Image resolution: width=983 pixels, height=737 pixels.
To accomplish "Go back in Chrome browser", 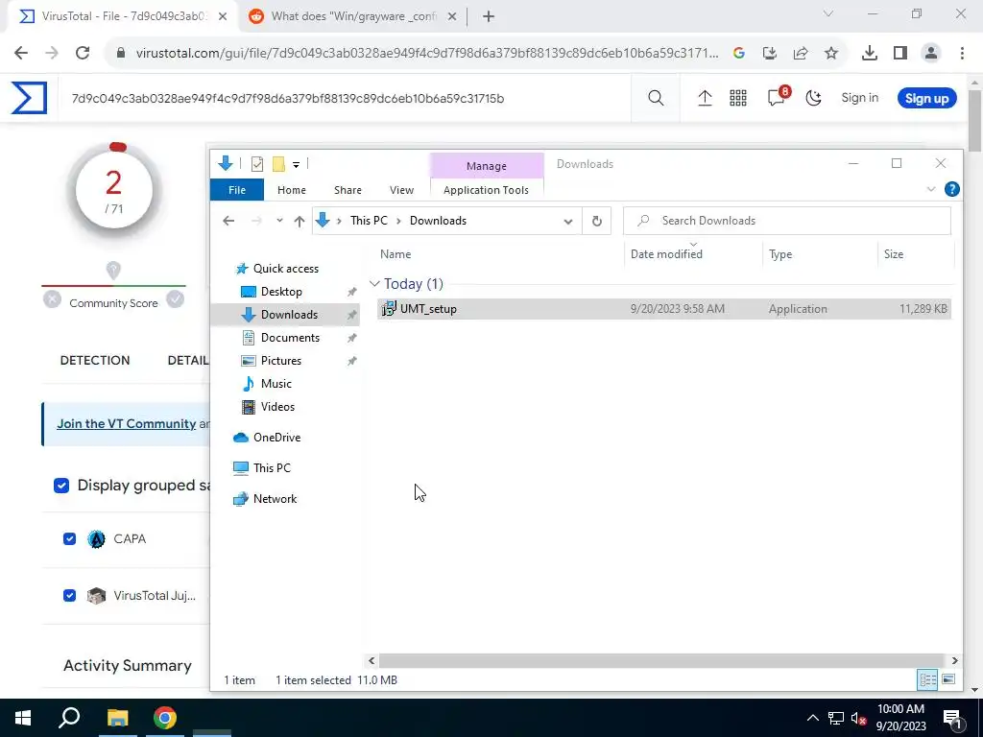I will (x=21, y=54).
